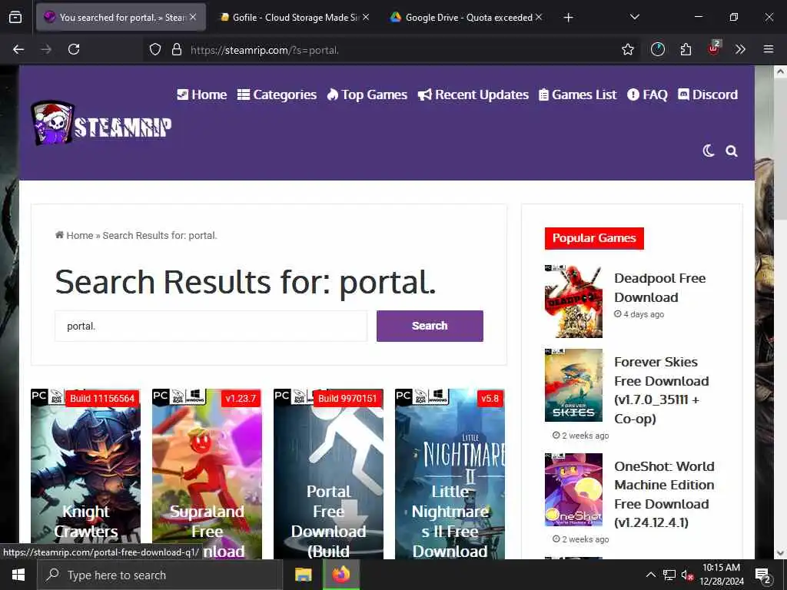Viewport: 787px width, 590px height.
Task: Open the Forever Skies Free Download link
Action: [x=662, y=390]
